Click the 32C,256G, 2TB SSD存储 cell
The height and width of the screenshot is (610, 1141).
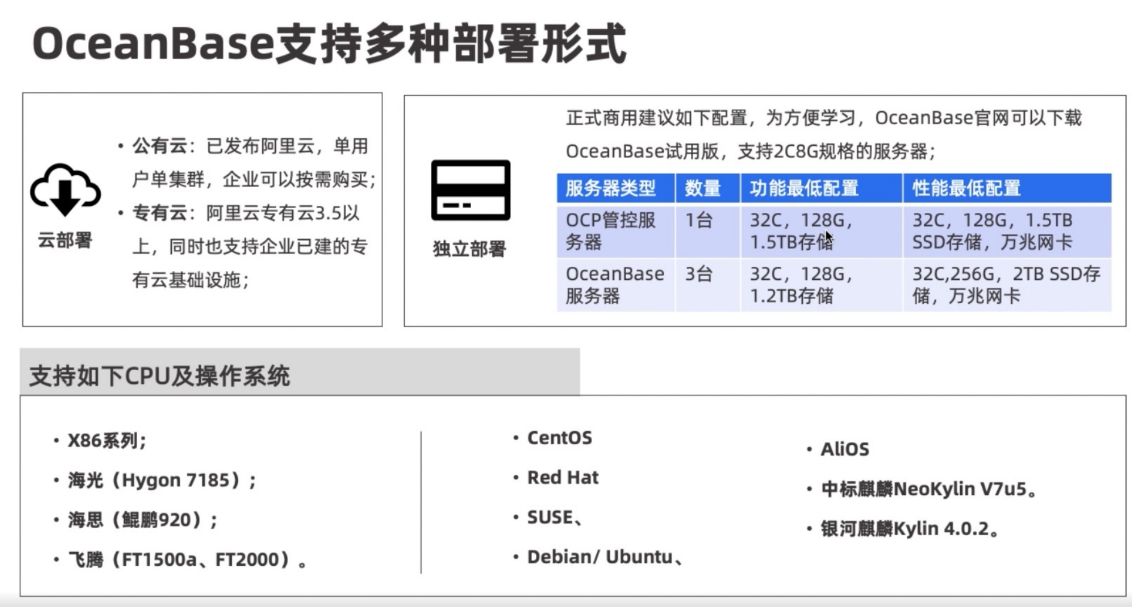pos(1006,285)
